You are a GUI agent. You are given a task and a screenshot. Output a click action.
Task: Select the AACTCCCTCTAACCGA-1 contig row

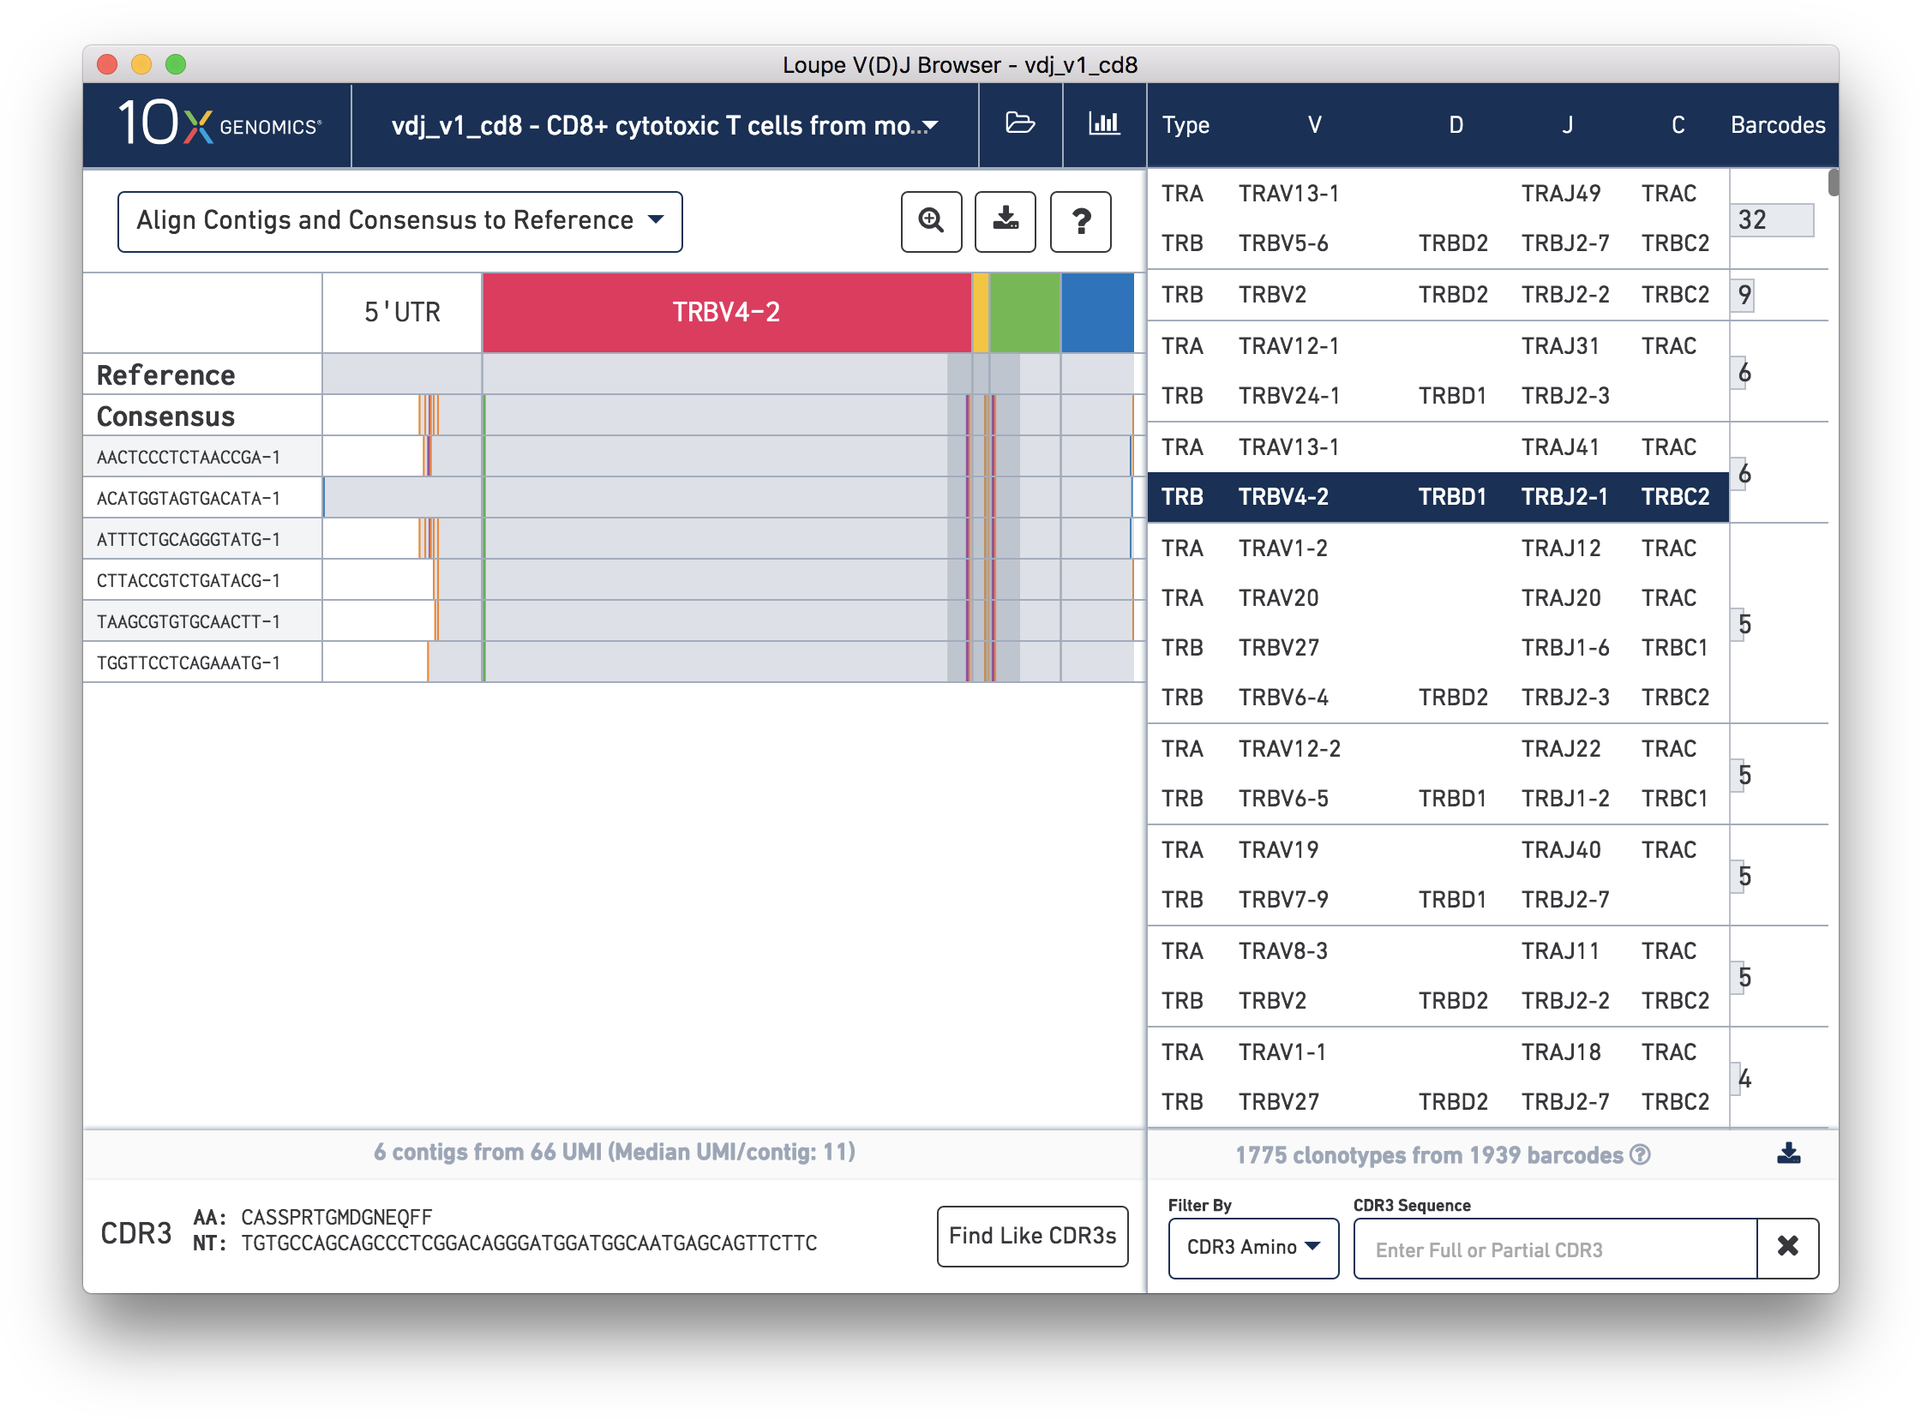[191, 456]
